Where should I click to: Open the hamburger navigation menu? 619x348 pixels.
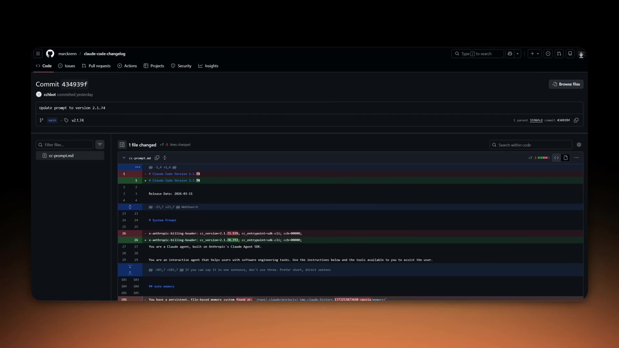coord(38,54)
